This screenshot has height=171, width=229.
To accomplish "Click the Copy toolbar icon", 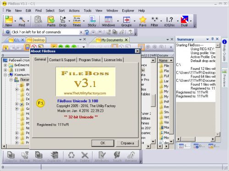I will tap(38, 21).
